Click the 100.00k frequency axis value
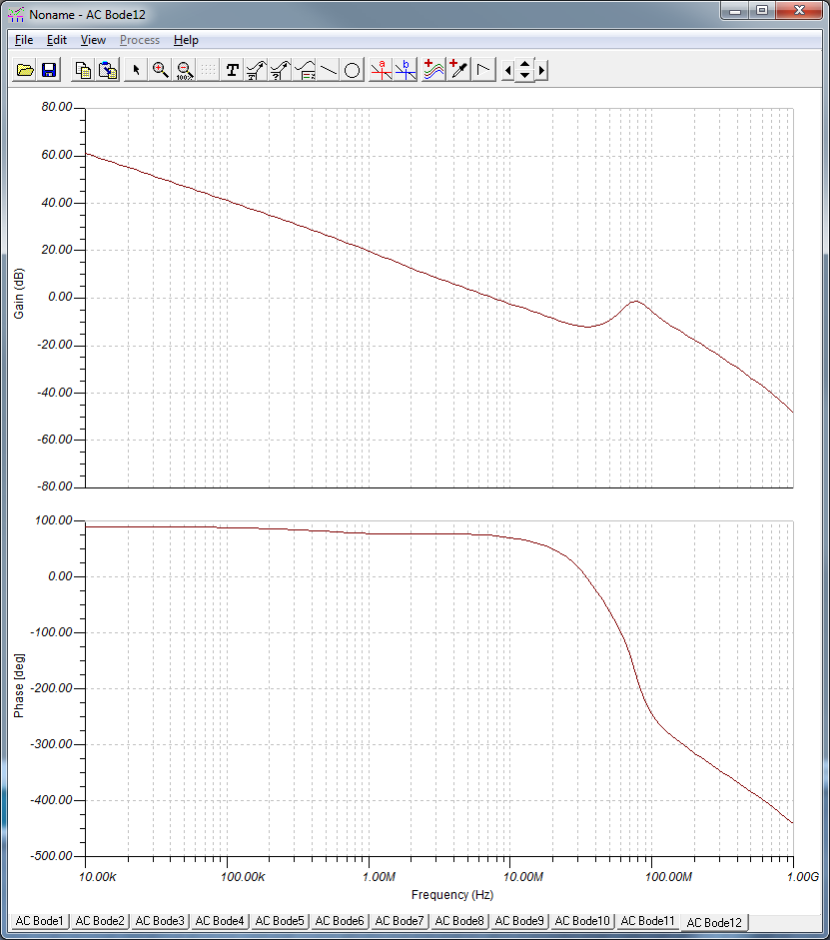Screen dimensions: 830x940 tap(242, 877)
